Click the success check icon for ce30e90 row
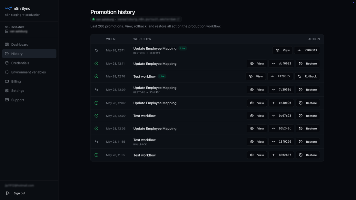This screenshot has height=200, width=356. point(96,103)
